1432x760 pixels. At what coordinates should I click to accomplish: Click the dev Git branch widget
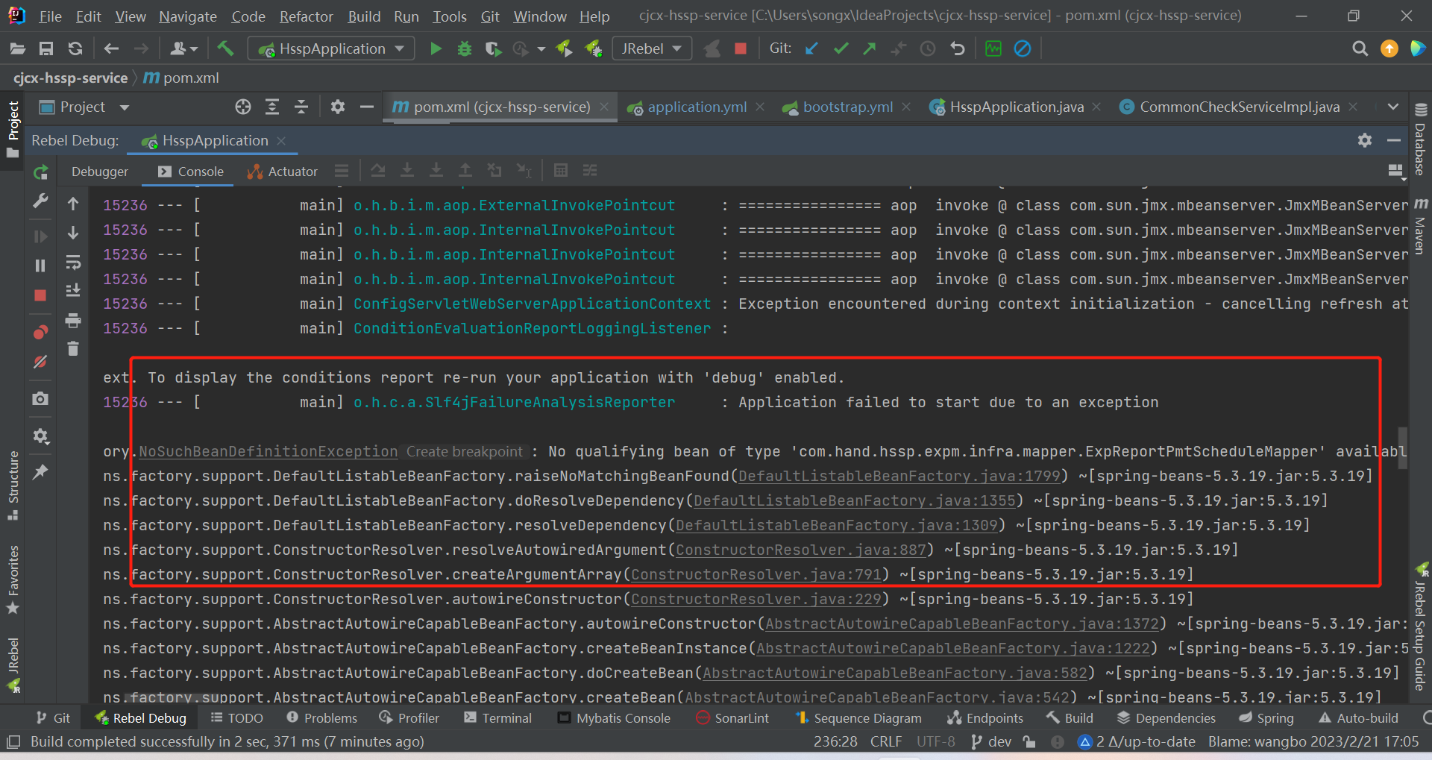click(991, 741)
